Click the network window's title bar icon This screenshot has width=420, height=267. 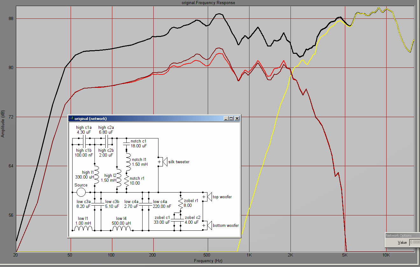pyautogui.click(x=71, y=118)
